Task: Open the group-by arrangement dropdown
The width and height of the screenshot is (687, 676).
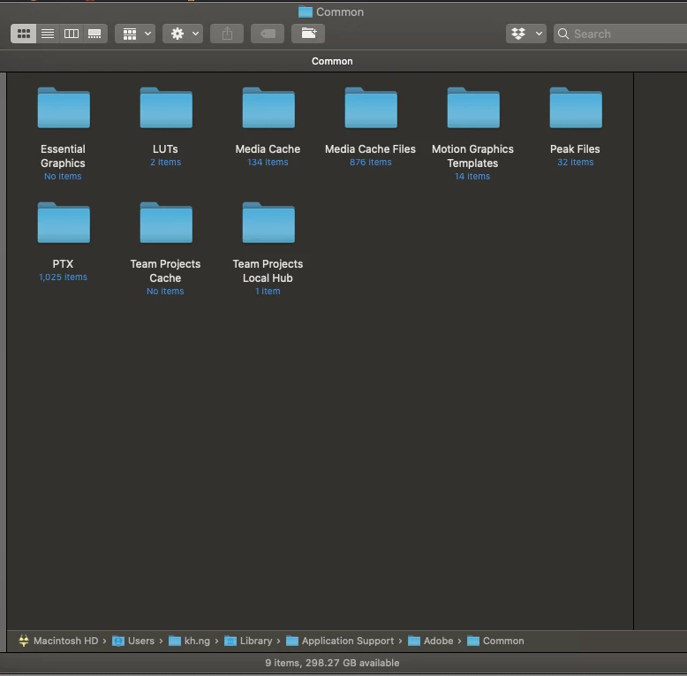Action: click(x=135, y=34)
